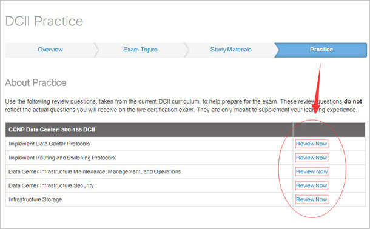This screenshot has width=370, height=229.
Task: Click Review Now for Maintenance, Management, and Operations
Action: pos(312,171)
